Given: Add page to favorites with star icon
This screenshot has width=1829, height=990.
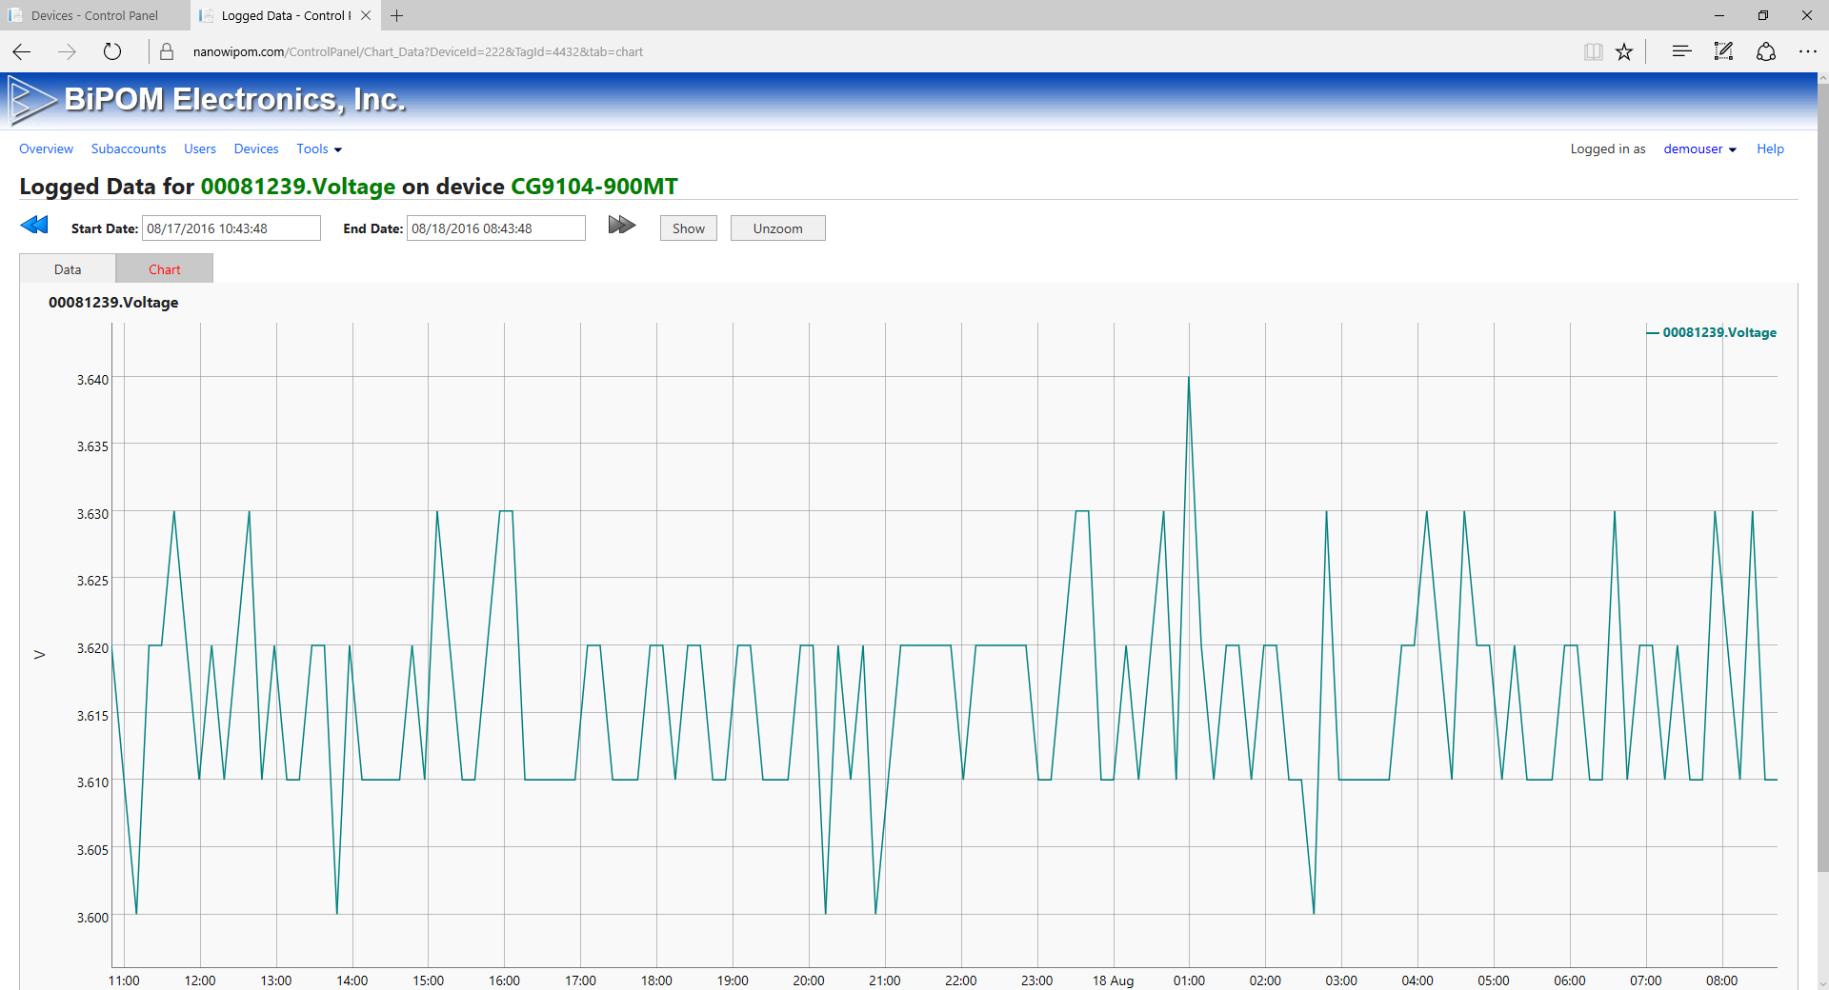Looking at the screenshot, I should pyautogui.click(x=1624, y=52).
